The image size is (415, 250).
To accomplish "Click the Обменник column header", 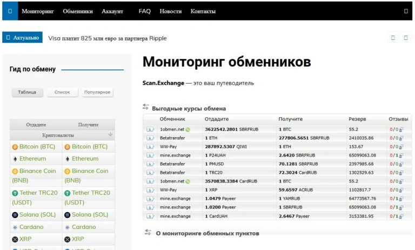I will click(172, 119).
